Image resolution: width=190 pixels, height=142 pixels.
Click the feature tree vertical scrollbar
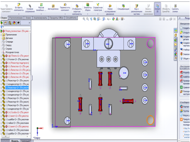coord(30,70)
